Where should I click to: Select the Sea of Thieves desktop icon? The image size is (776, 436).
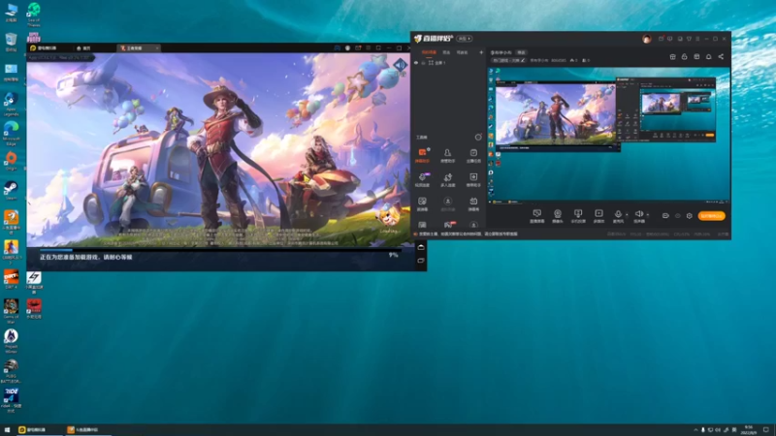pos(34,14)
